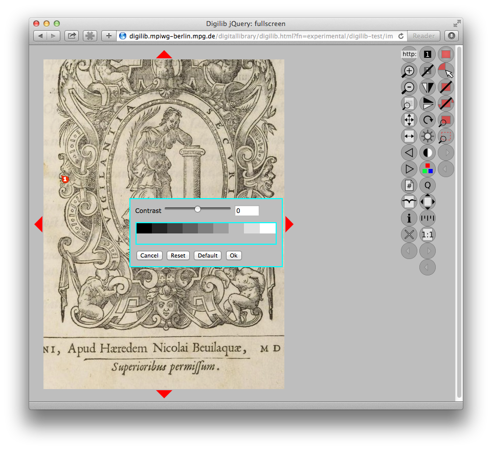
Task: Confirm contrast change with Ok
Action: pyautogui.click(x=233, y=255)
